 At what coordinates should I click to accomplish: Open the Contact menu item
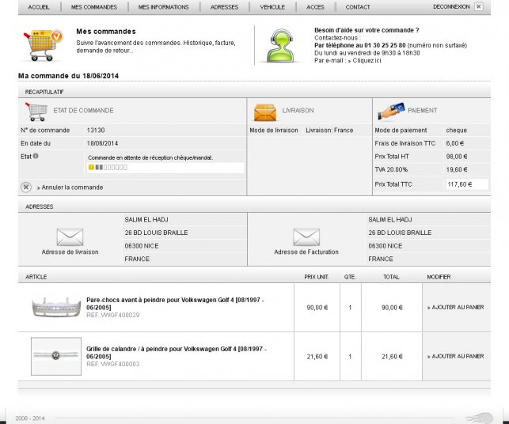[x=358, y=7]
